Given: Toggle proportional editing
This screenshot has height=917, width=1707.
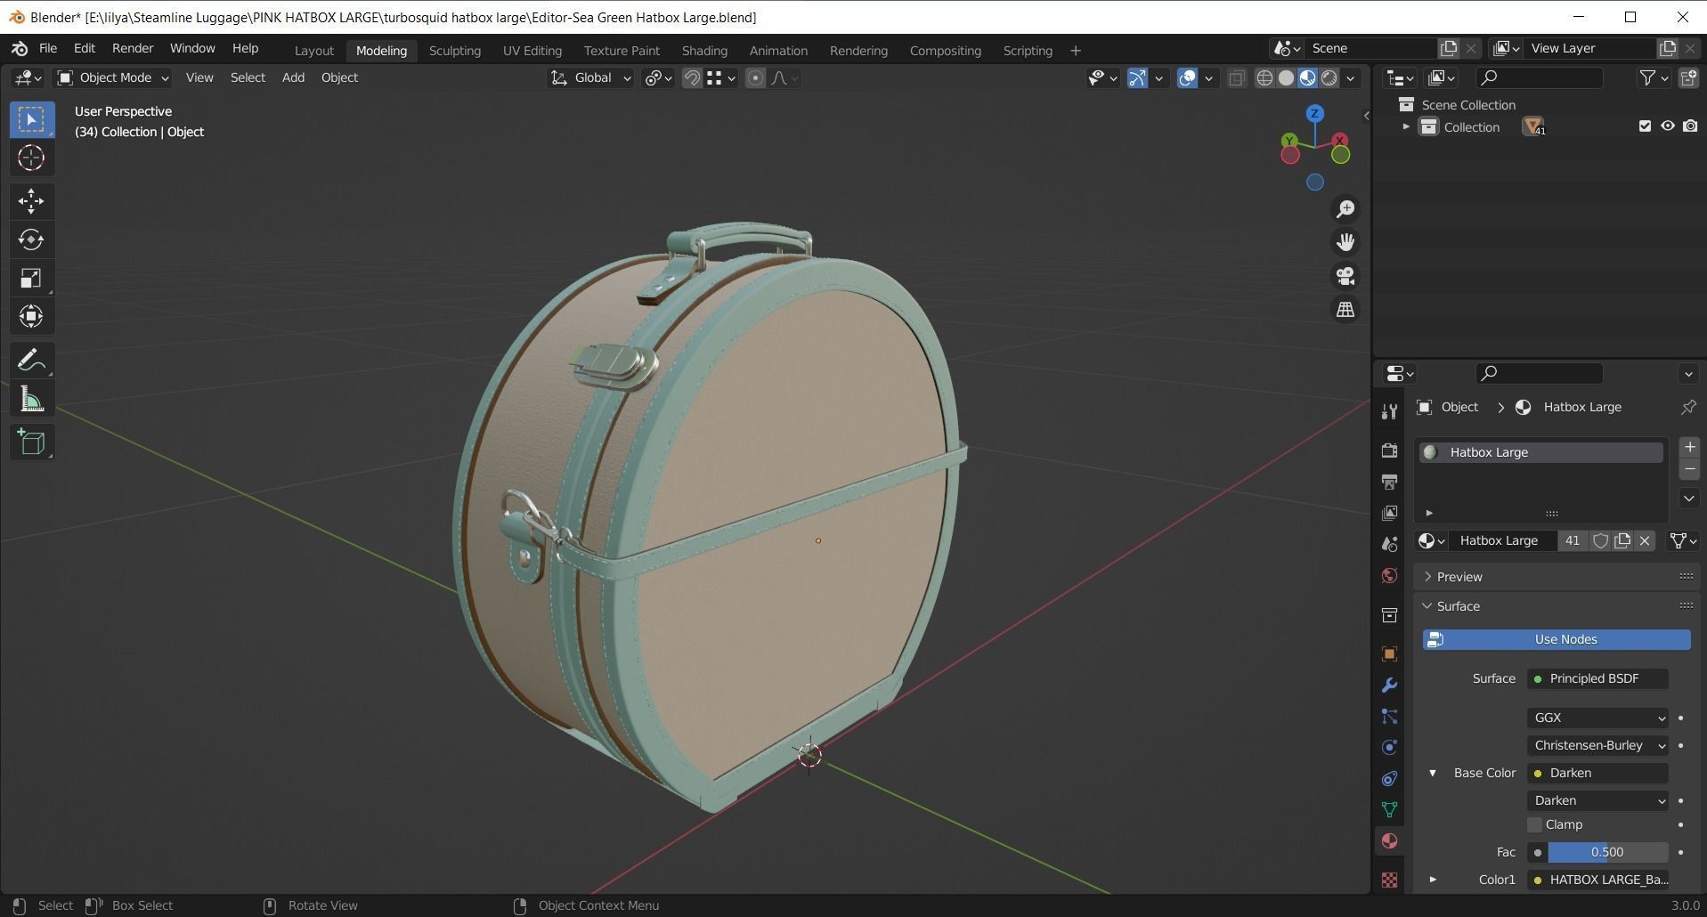Looking at the screenshot, I should tap(755, 78).
